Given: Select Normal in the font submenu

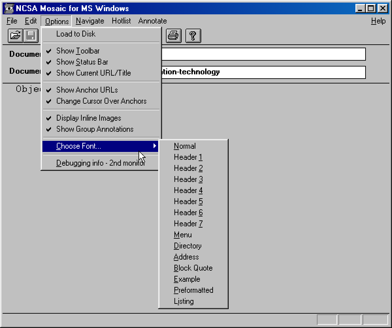Looking at the screenshot, I should point(185,146).
